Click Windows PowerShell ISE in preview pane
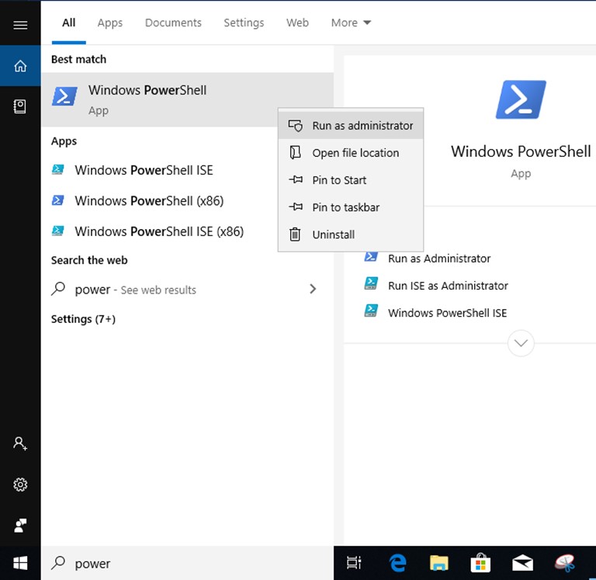The image size is (596, 580). coord(447,313)
